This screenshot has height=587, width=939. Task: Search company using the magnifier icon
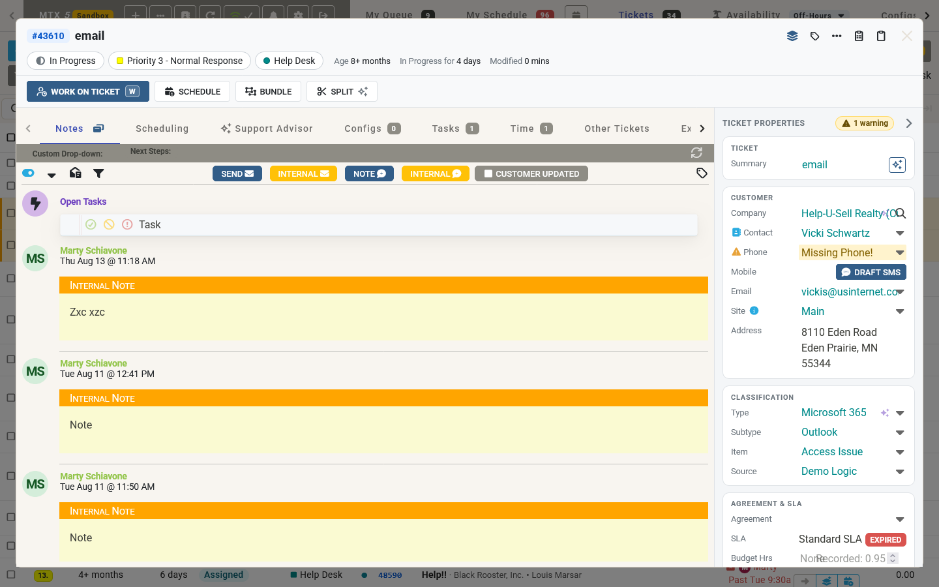(x=901, y=213)
